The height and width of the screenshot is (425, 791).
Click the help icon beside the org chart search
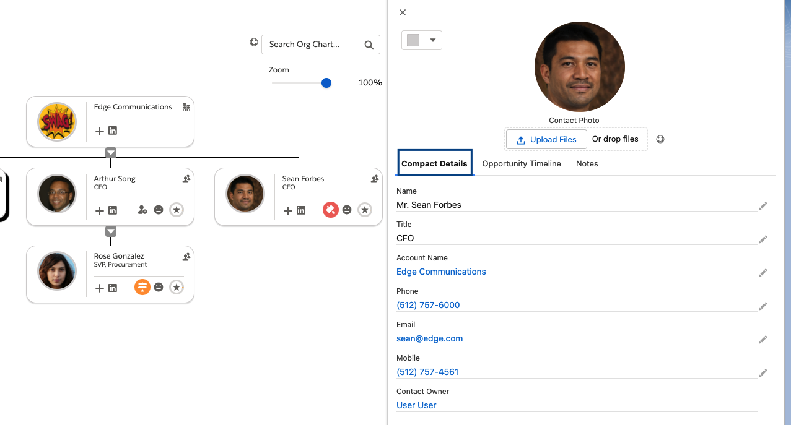[254, 43]
